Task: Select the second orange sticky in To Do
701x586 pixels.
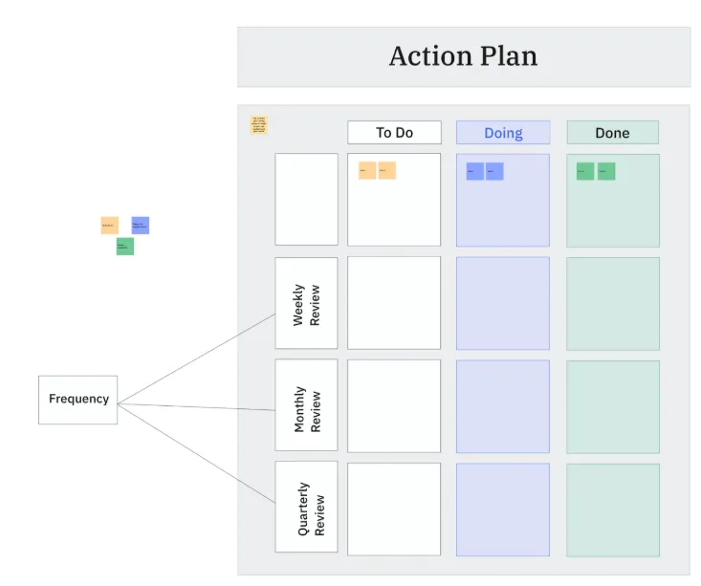Action: coord(387,170)
